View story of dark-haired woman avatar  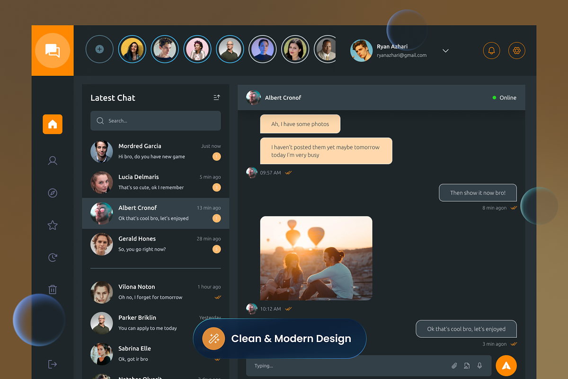click(x=295, y=49)
